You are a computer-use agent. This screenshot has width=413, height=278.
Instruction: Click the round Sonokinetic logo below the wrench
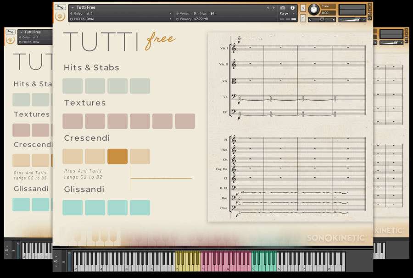click(x=60, y=16)
